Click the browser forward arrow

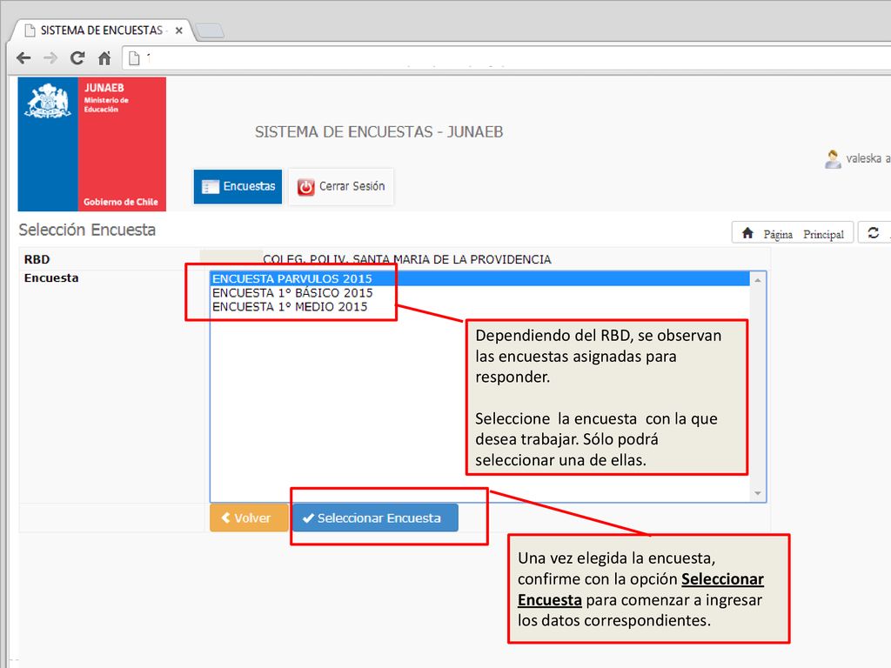(x=50, y=58)
